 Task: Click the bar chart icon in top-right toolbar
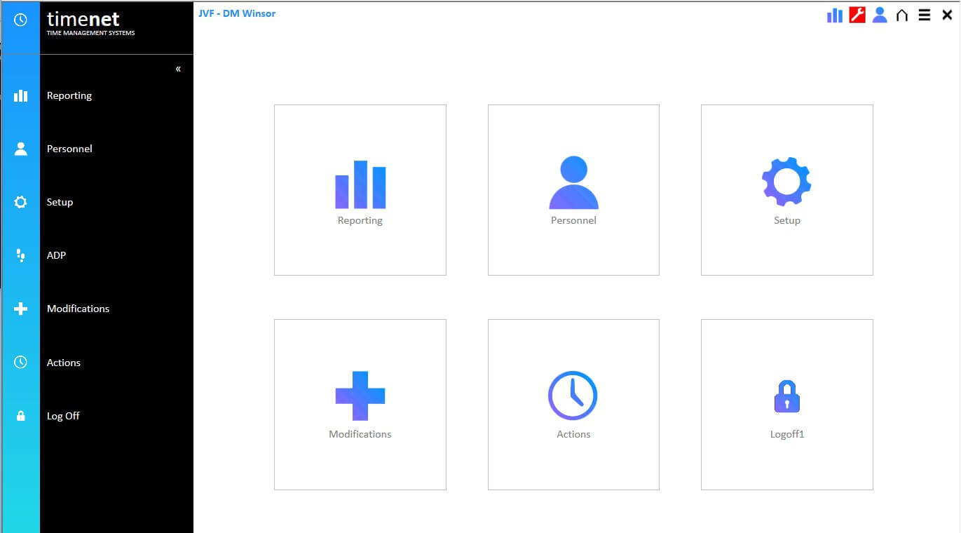coord(834,15)
